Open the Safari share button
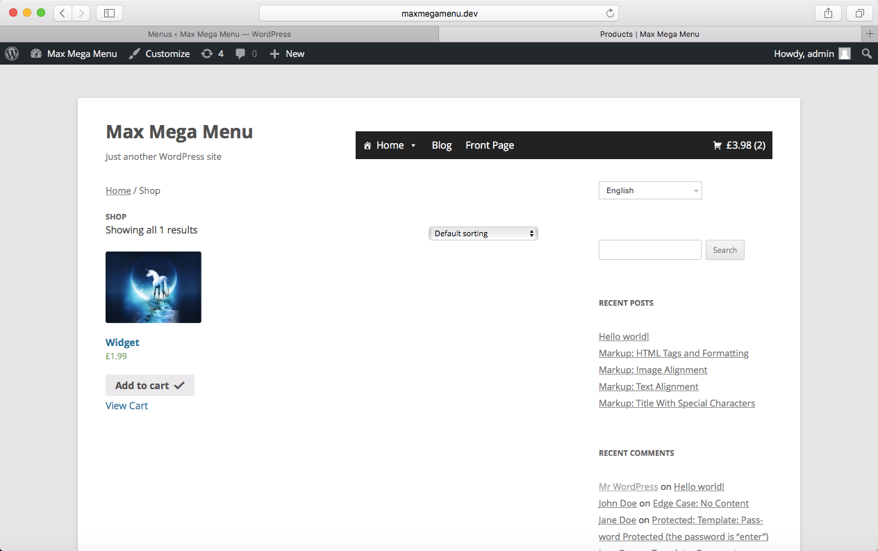 (x=828, y=13)
